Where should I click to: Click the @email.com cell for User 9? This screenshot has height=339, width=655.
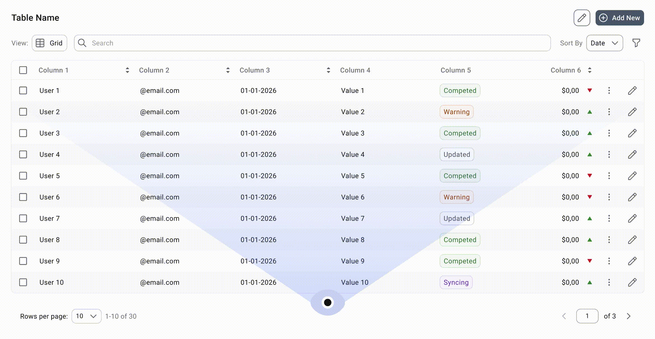point(160,261)
